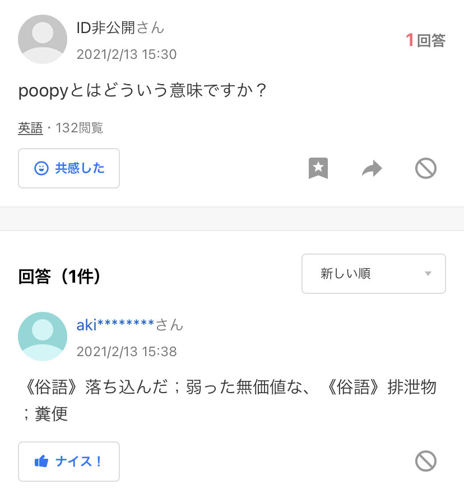Report the question via the prohibition icon

426,168
